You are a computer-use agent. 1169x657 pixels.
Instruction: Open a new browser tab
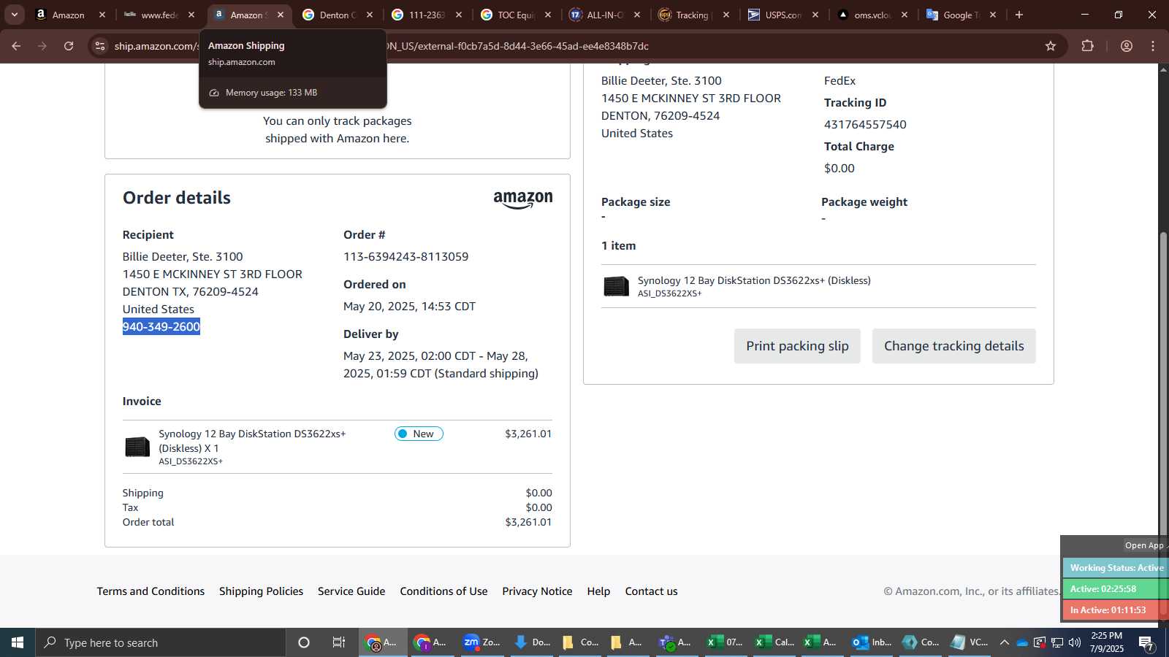tap(1019, 15)
